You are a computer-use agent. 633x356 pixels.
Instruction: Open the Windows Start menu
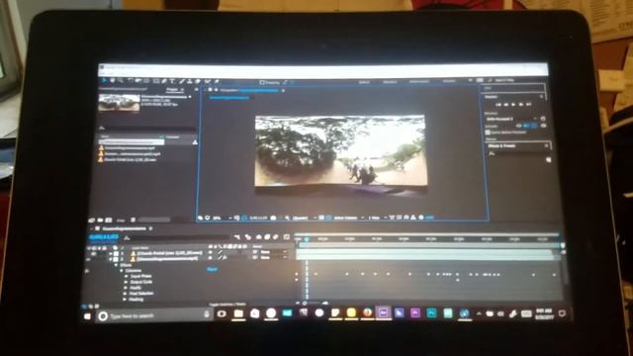click(87, 316)
